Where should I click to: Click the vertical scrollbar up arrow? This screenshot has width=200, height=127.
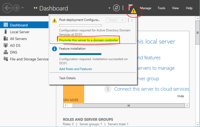198,18
